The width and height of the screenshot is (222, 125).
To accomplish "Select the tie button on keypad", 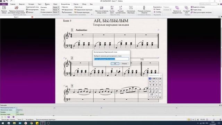I will [x=160, y=93].
